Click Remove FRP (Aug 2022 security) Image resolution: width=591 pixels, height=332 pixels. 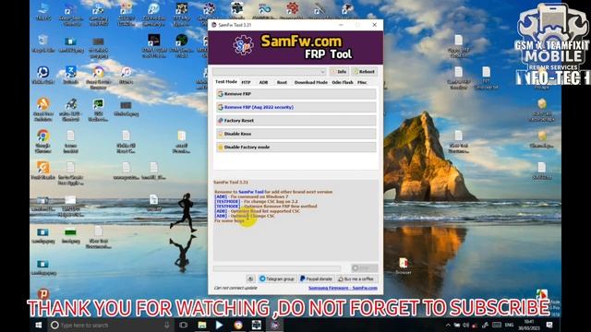click(x=296, y=107)
